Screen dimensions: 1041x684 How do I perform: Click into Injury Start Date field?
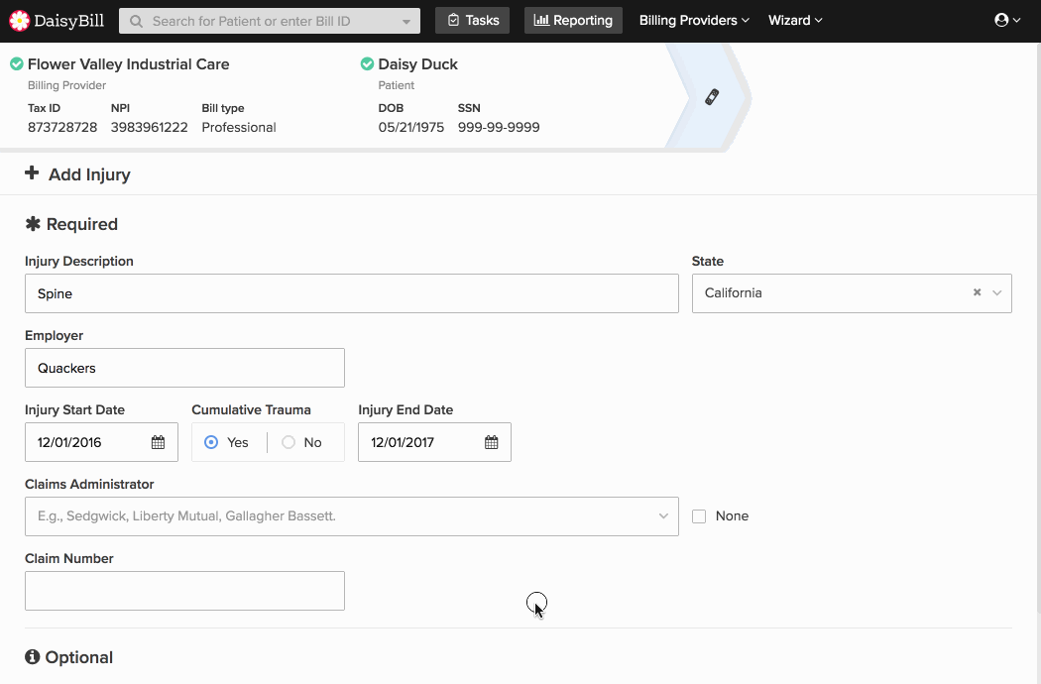tap(101, 442)
